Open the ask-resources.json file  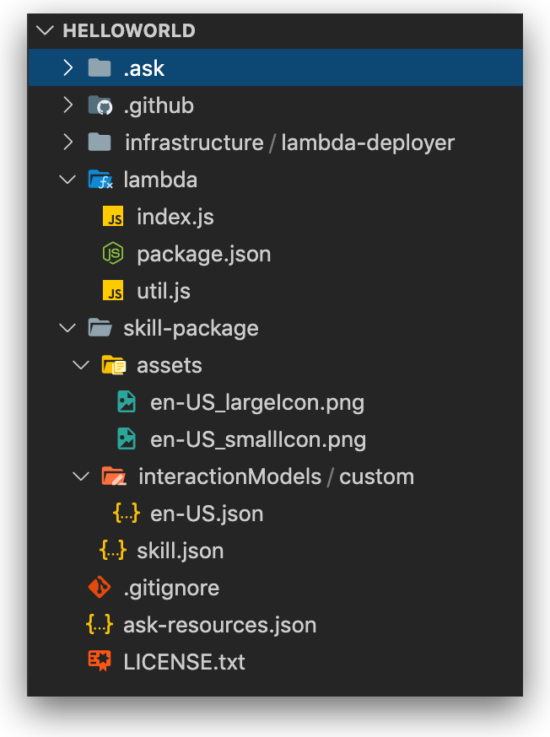(219, 625)
